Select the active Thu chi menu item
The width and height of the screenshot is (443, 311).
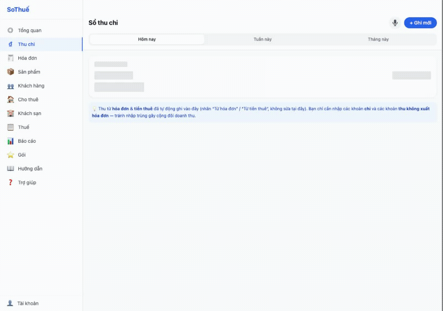click(x=41, y=44)
